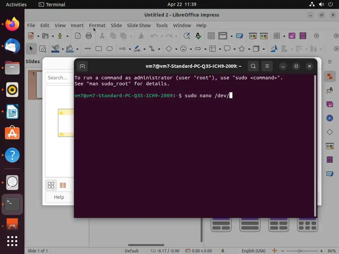Open the Tools menu in Impress
Screen dimensions: 339x254
pyautogui.click(x=162, y=25)
